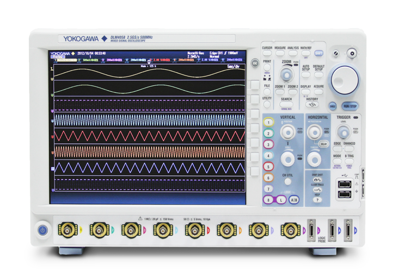Hit the SINGLE trigger button
The height and width of the screenshot is (278, 398).
[333, 106]
